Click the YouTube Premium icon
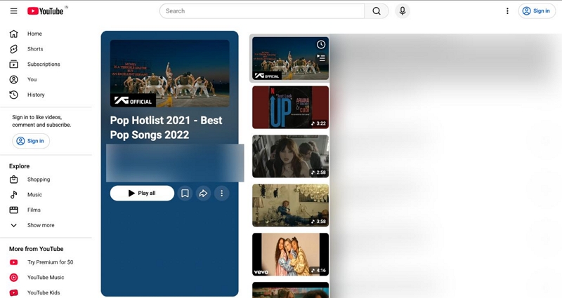 click(13, 262)
